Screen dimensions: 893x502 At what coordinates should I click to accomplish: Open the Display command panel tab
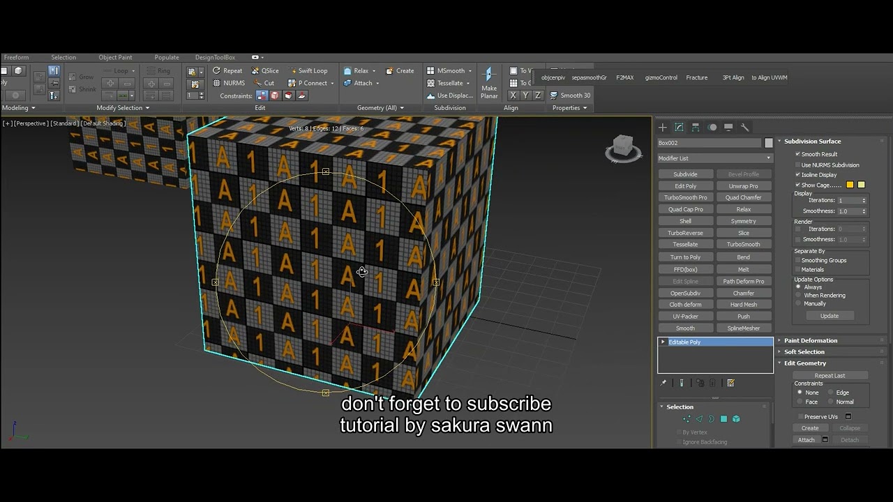pyautogui.click(x=728, y=128)
